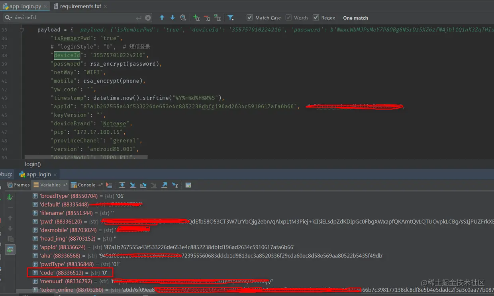Select 'default' variable row
The width and height of the screenshot is (494, 296).
[88, 204]
